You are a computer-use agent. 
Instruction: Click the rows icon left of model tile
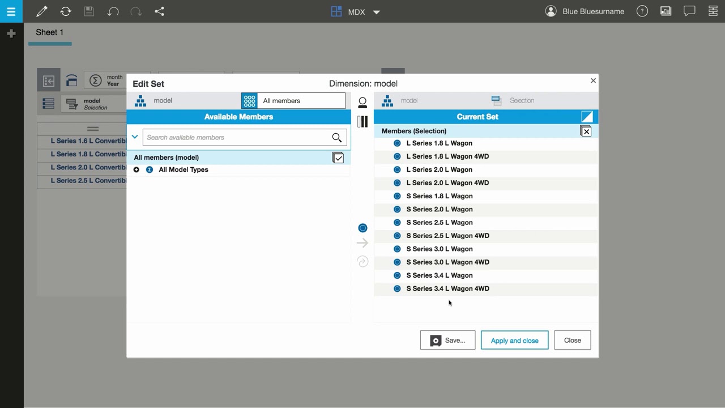click(x=49, y=104)
